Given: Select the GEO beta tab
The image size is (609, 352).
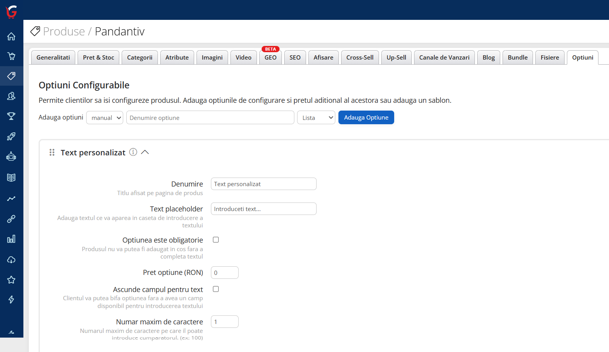Looking at the screenshot, I should click(271, 57).
